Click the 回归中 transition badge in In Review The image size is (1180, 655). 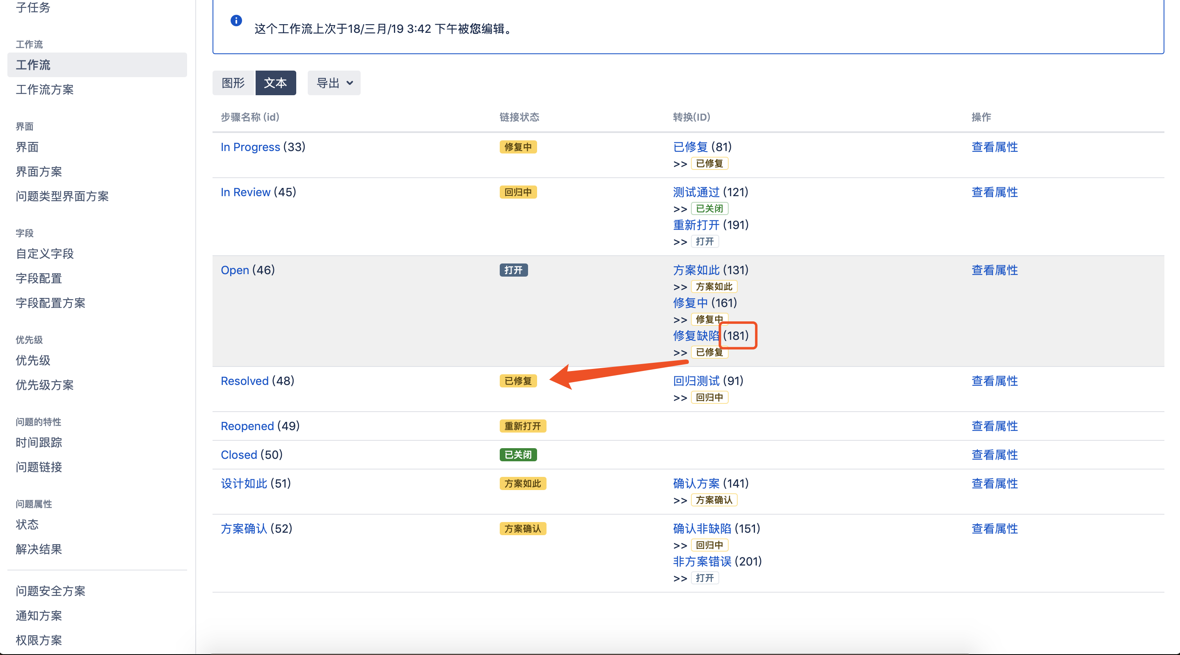[x=517, y=192]
